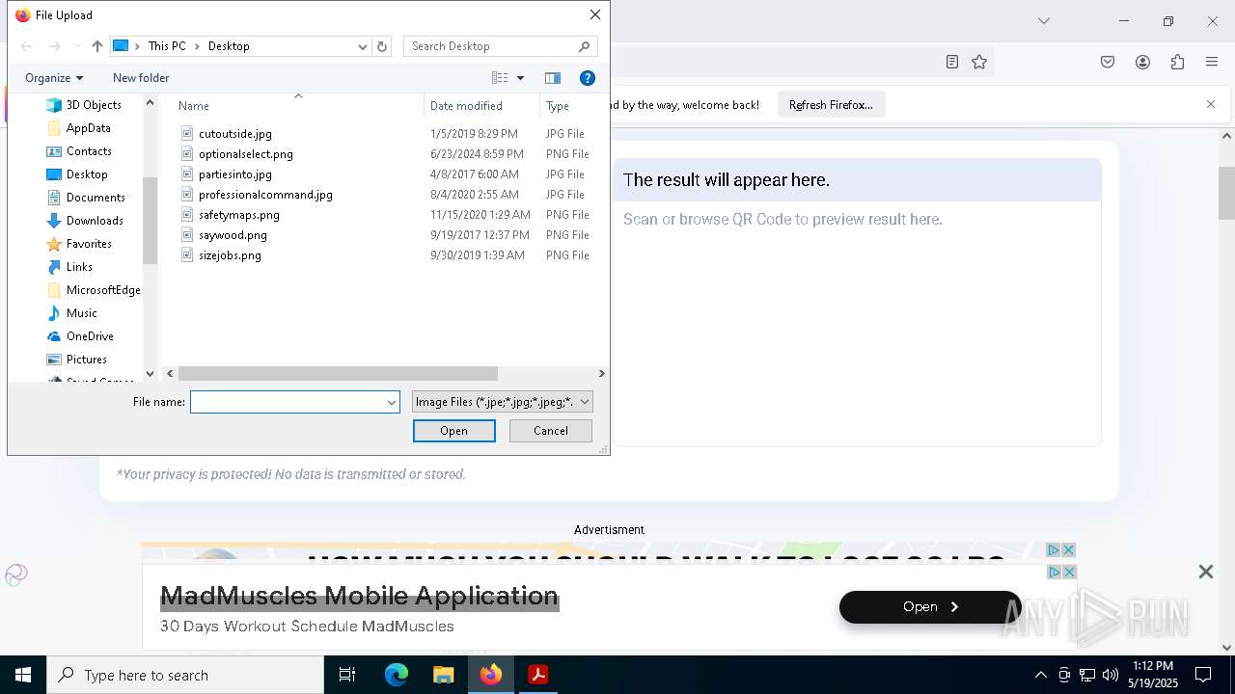Select This PC in address path

[x=167, y=46]
